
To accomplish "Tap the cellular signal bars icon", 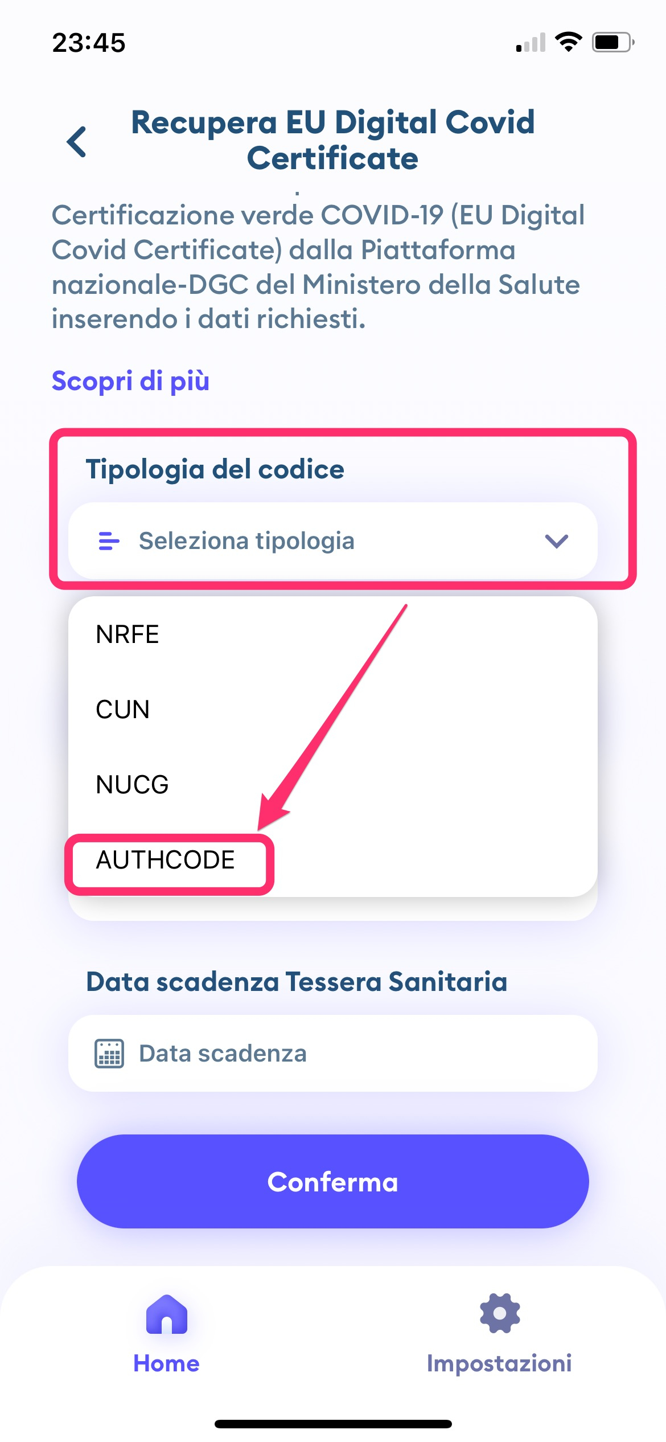I will (531, 43).
